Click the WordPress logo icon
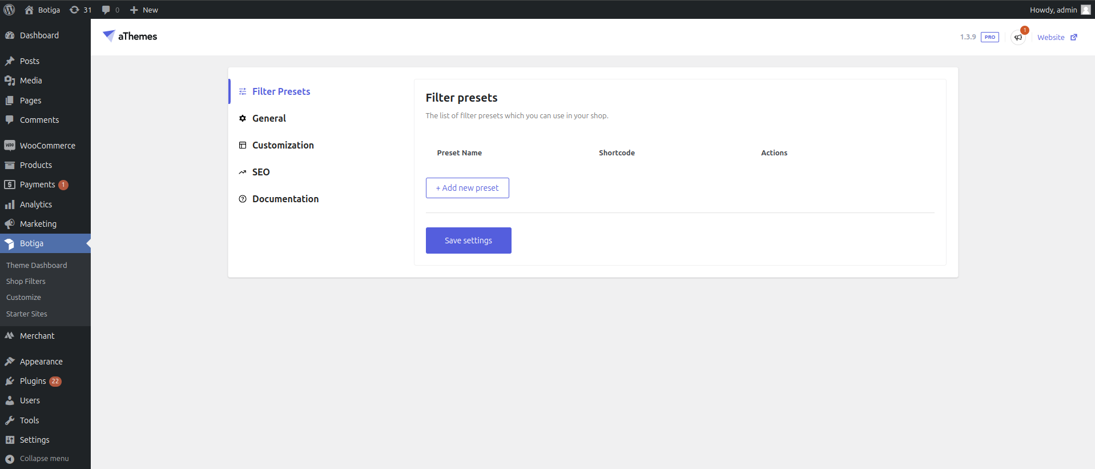This screenshot has height=469, width=1095. tap(9, 10)
